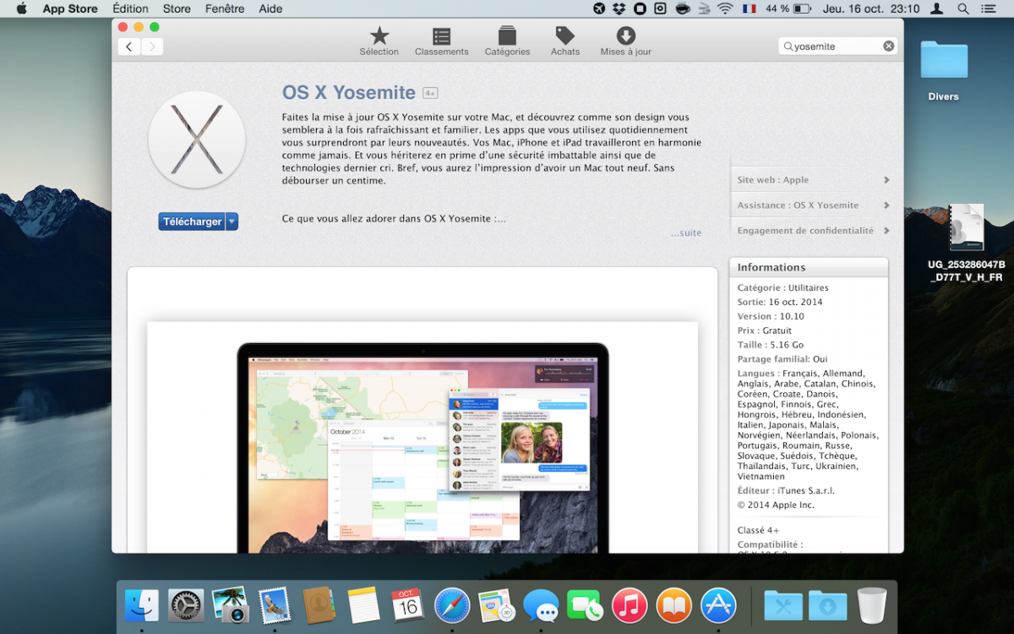Select the UG_253286047B file on desktop
1014x634 pixels.
coord(965,243)
